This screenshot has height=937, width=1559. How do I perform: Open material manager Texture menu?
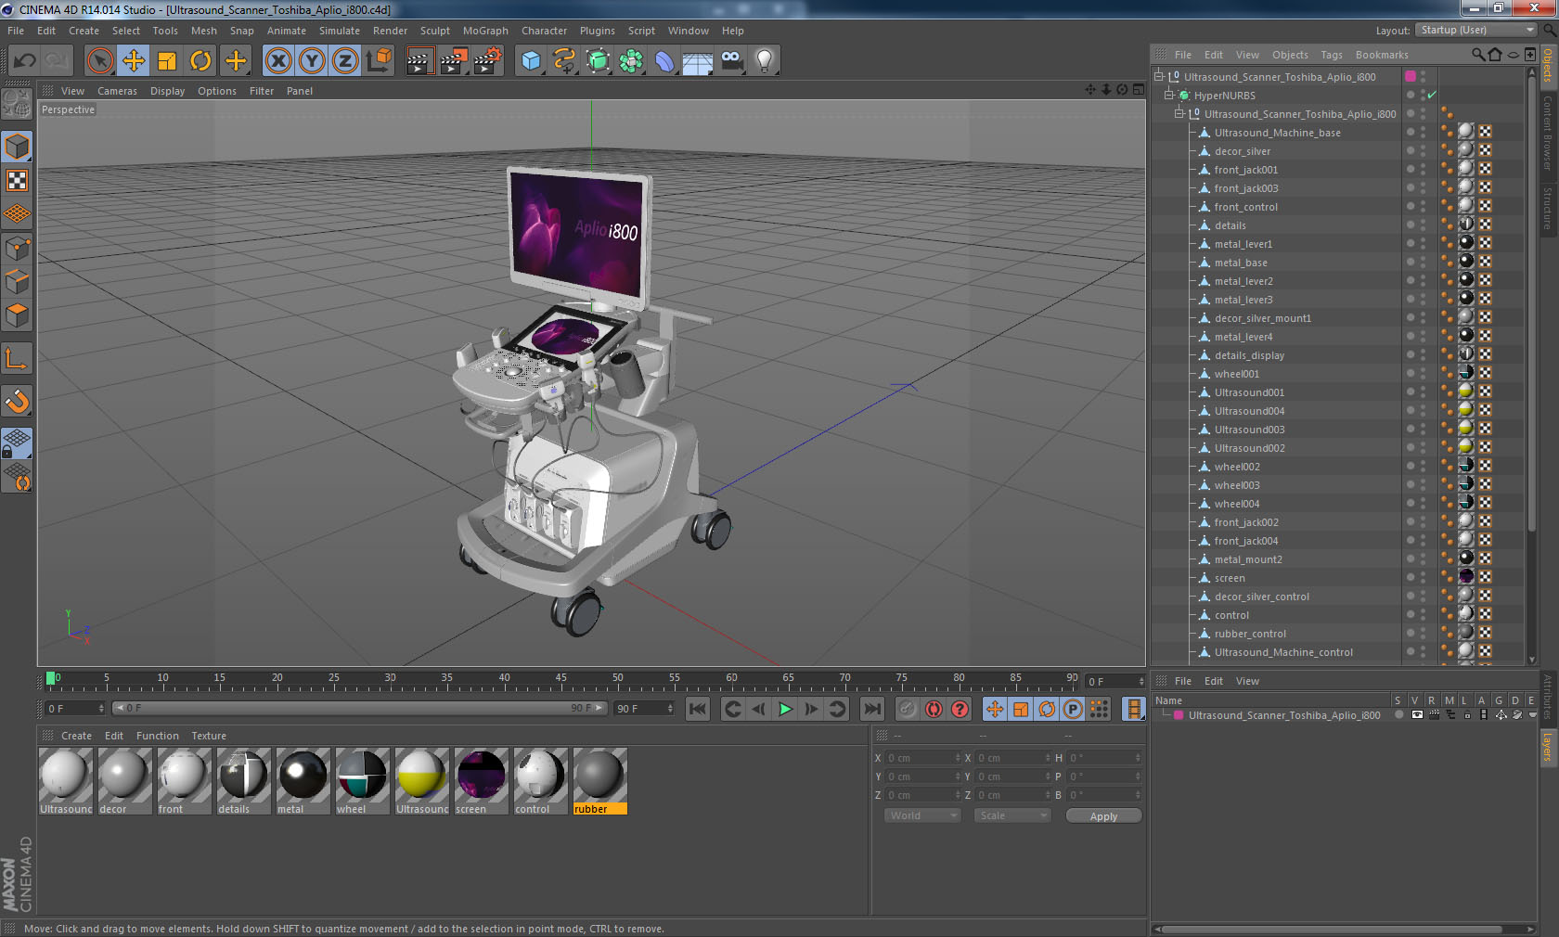click(x=209, y=736)
